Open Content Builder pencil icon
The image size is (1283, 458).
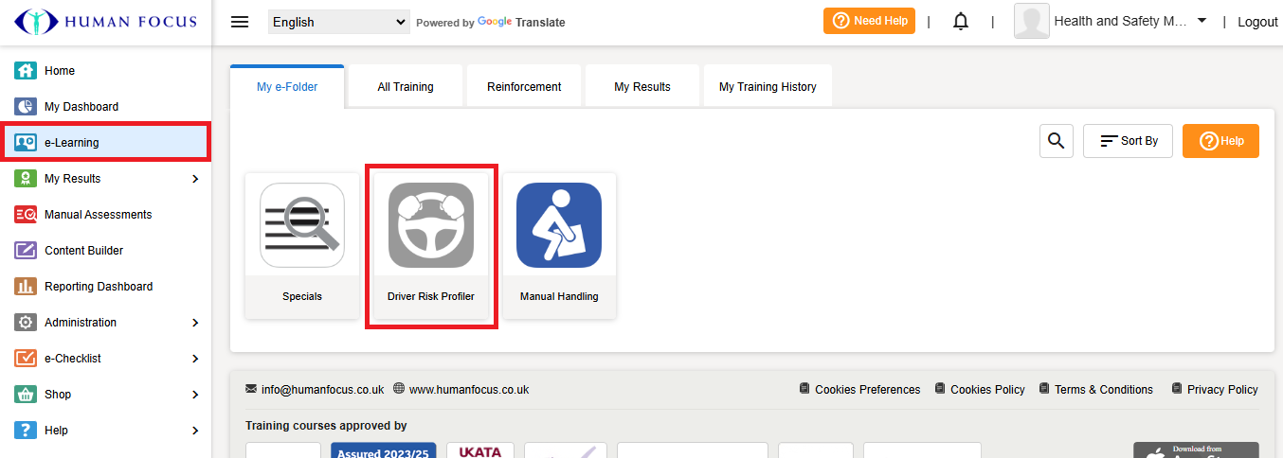tap(26, 251)
